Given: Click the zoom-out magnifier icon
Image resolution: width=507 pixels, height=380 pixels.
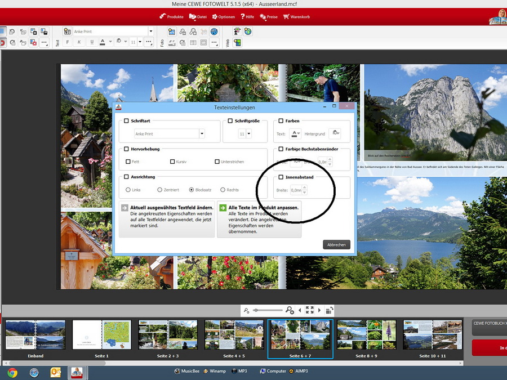Looking at the screenshot, I should (x=246, y=310).
